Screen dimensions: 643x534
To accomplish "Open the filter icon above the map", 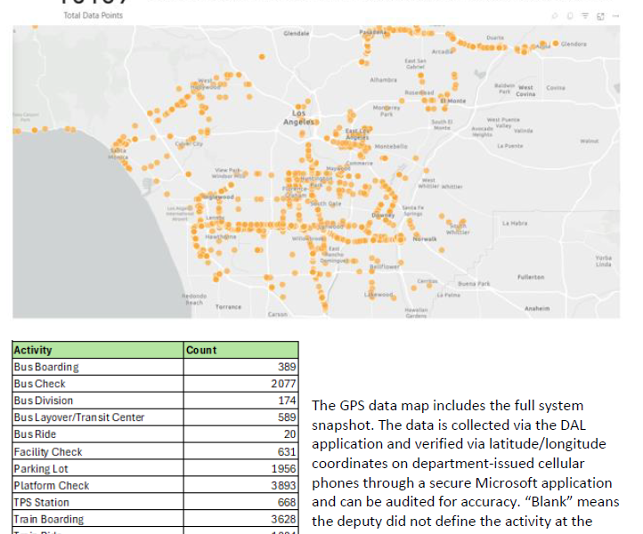I will coord(585,16).
